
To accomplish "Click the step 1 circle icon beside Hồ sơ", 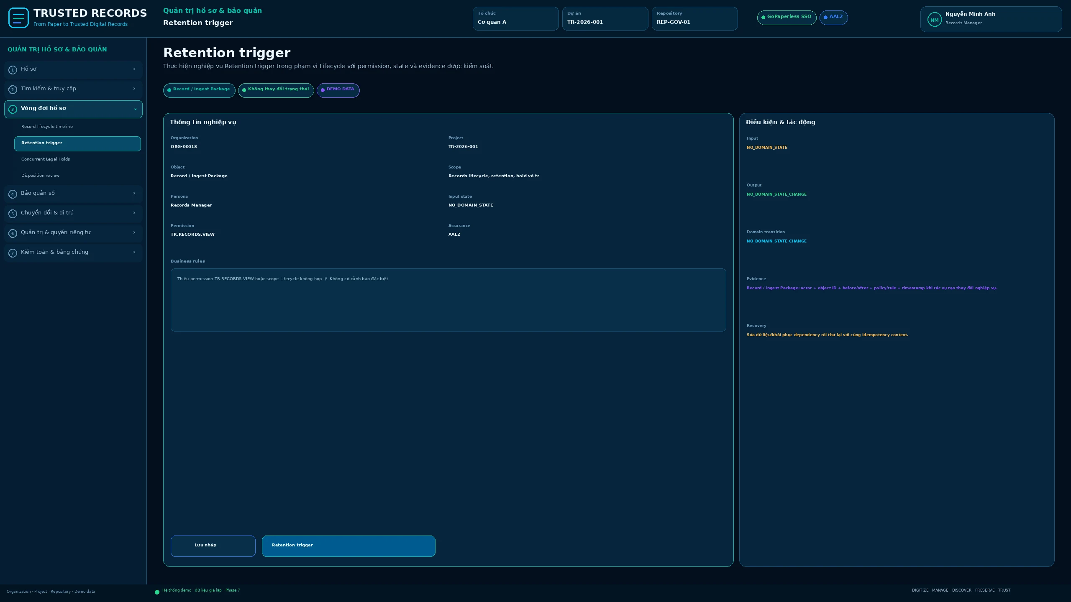I will click(13, 70).
